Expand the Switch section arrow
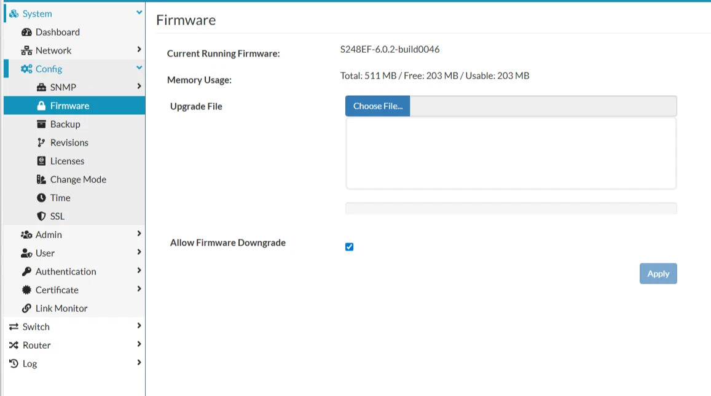The width and height of the screenshot is (711, 396). (x=139, y=326)
